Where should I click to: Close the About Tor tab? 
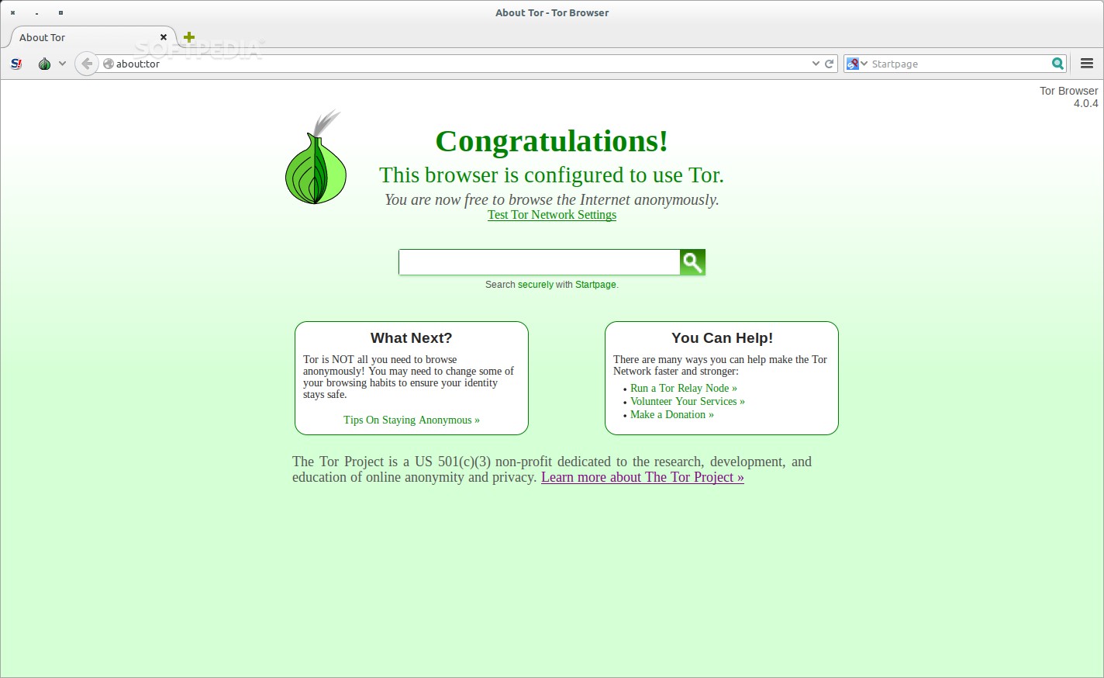pos(164,37)
